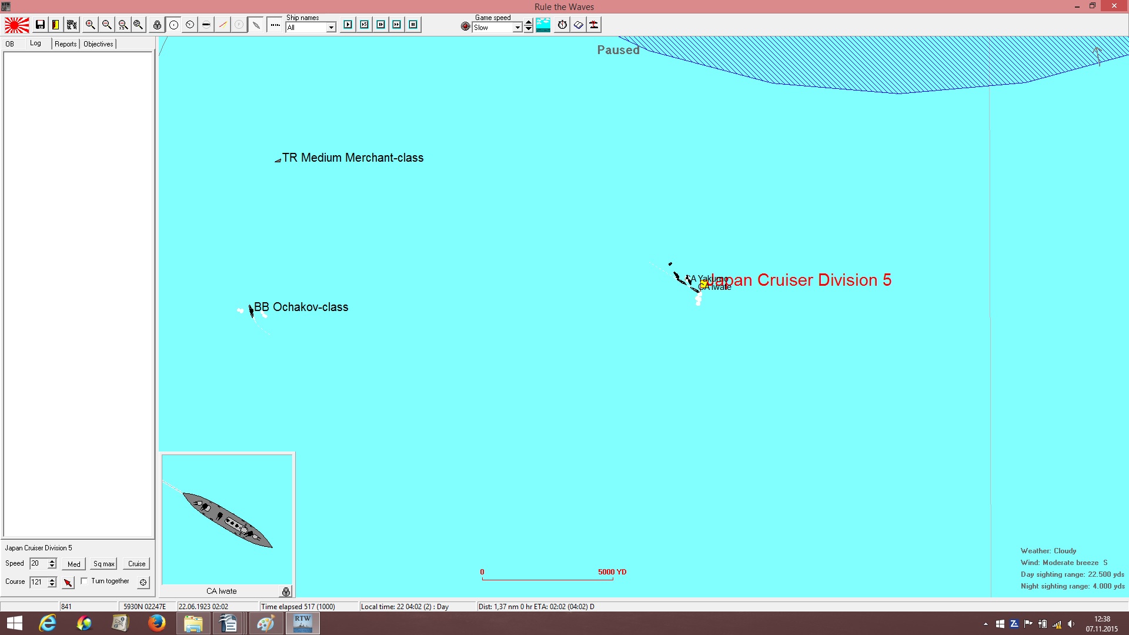Click the save game floppy disk icon
Image resolution: width=1129 pixels, height=635 pixels.
(x=40, y=25)
